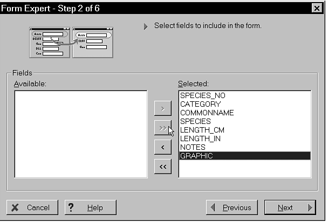Open Help for the Form Expert
328x222 pixels.
click(91, 207)
